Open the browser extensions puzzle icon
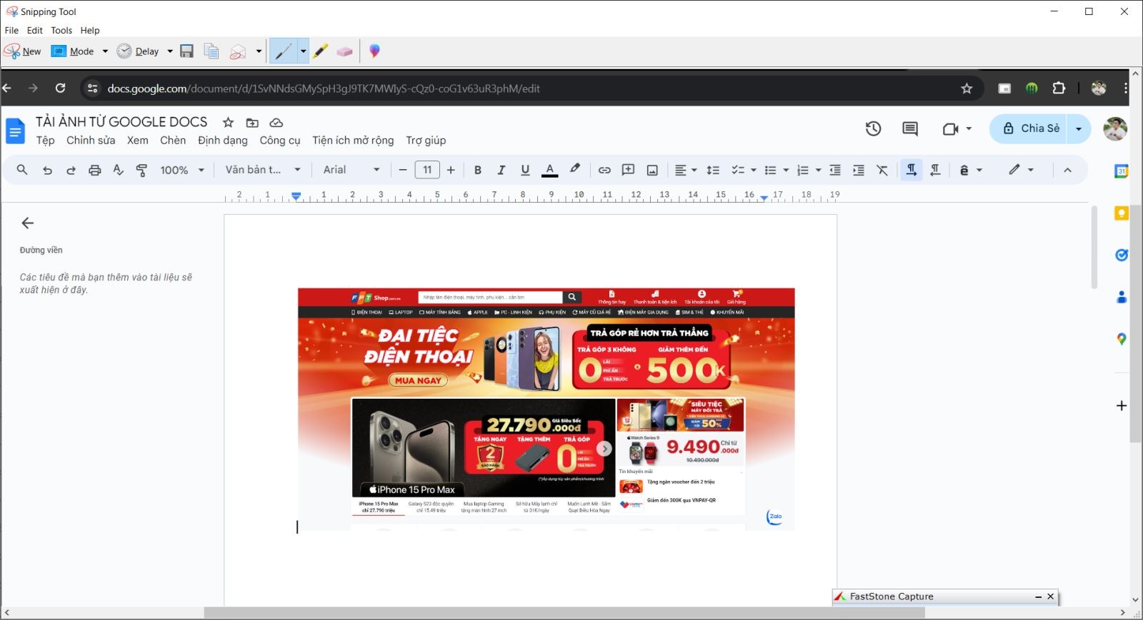 (1059, 88)
